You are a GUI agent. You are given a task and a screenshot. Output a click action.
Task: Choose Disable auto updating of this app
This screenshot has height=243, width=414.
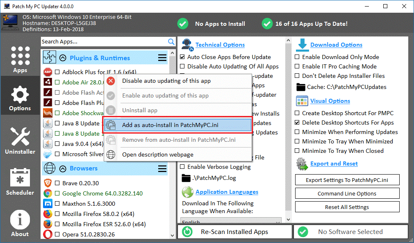(x=178, y=81)
